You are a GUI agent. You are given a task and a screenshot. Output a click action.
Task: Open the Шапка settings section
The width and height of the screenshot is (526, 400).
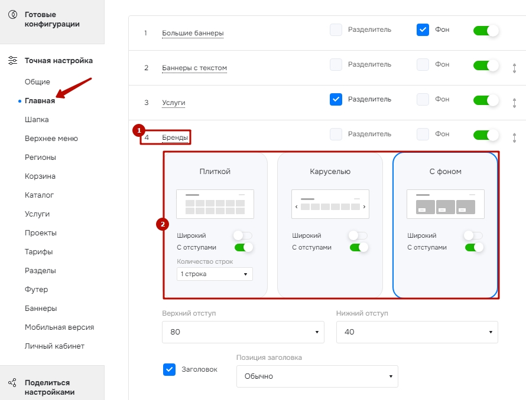point(37,120)
